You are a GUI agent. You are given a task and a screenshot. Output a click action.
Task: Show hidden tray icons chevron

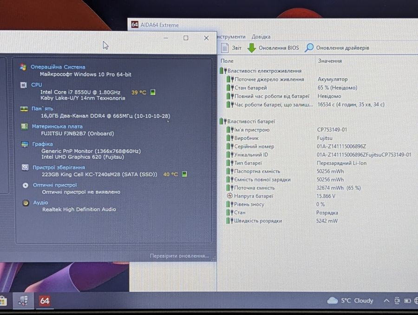(386, 301)
